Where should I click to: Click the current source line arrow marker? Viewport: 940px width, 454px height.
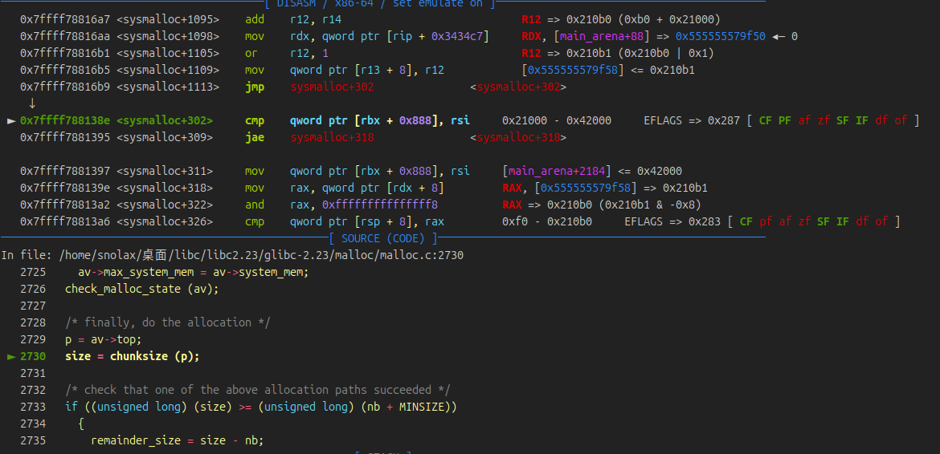pos(10,356)
